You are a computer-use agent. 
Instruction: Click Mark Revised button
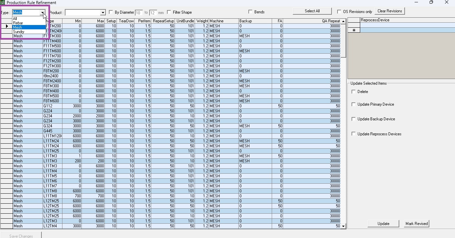416,224
